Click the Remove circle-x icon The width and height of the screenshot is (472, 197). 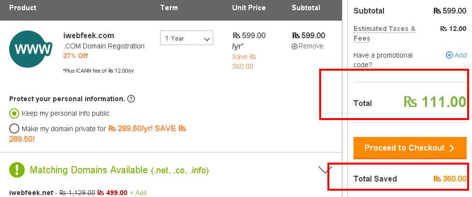click(x=295, y=46)
